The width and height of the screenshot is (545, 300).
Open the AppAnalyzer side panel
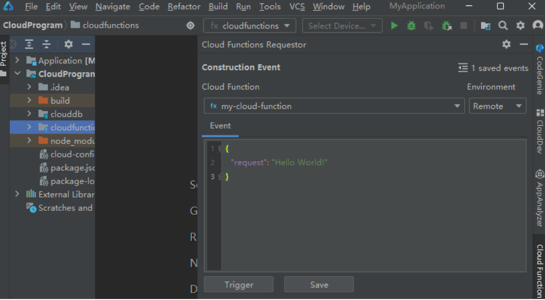click(x=540, y=198)
